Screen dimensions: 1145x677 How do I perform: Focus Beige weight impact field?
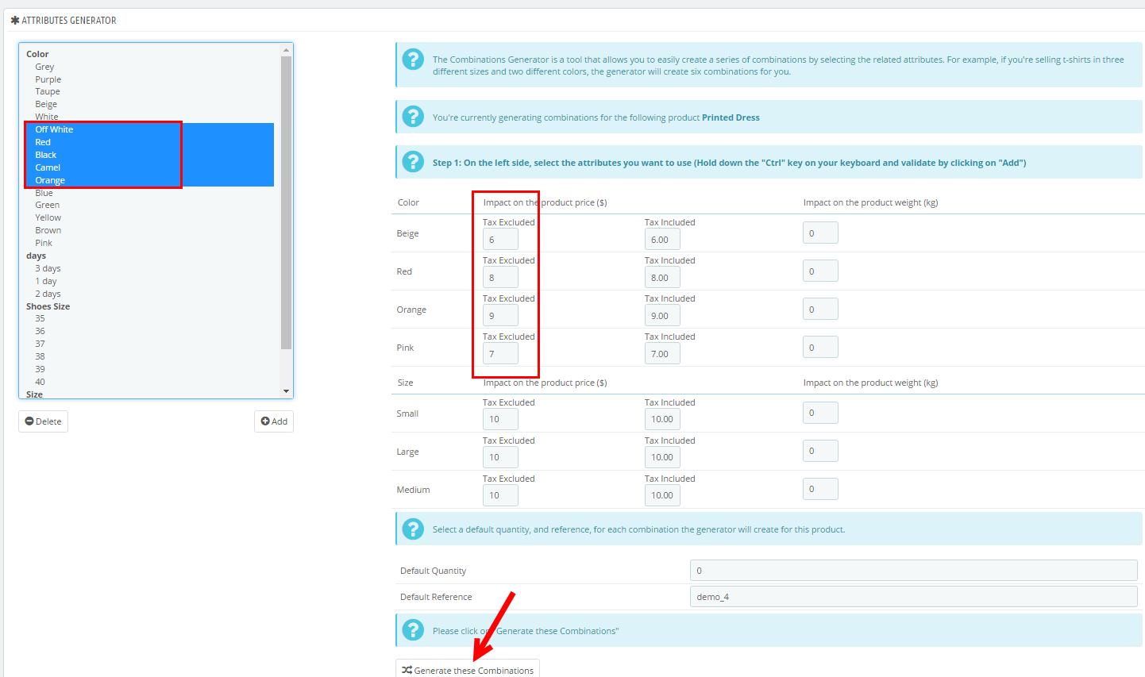pyautogui.click(x=820, y=233)
